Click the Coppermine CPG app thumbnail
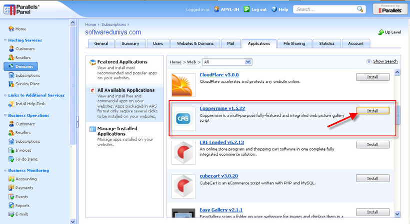Viewport: 410px width, 224px height. click(x=183, y=119)
